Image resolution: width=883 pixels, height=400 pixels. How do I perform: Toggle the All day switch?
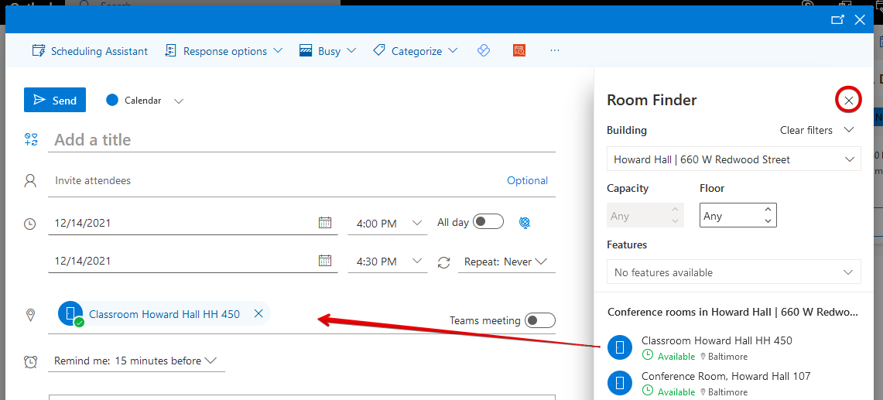tap(488, 222)
